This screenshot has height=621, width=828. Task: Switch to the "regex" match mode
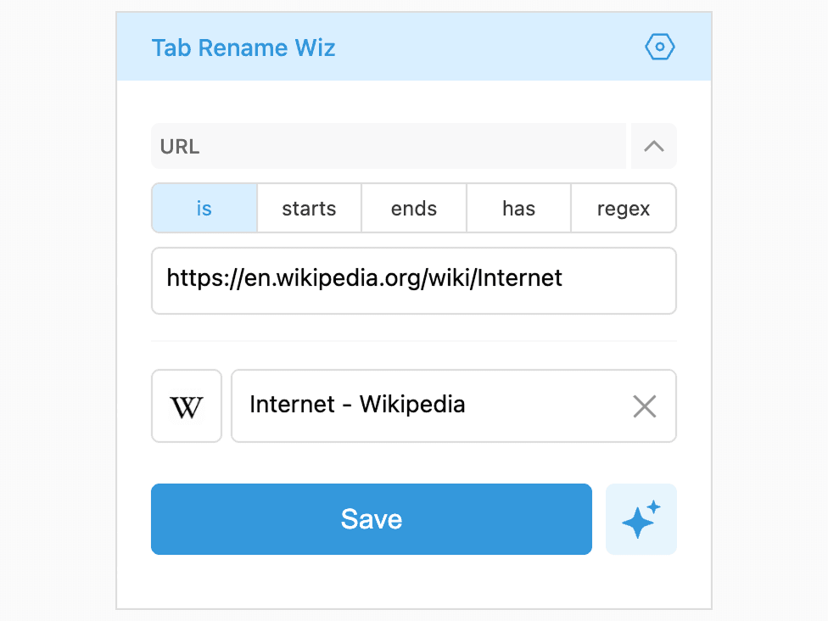coord(624,208)
